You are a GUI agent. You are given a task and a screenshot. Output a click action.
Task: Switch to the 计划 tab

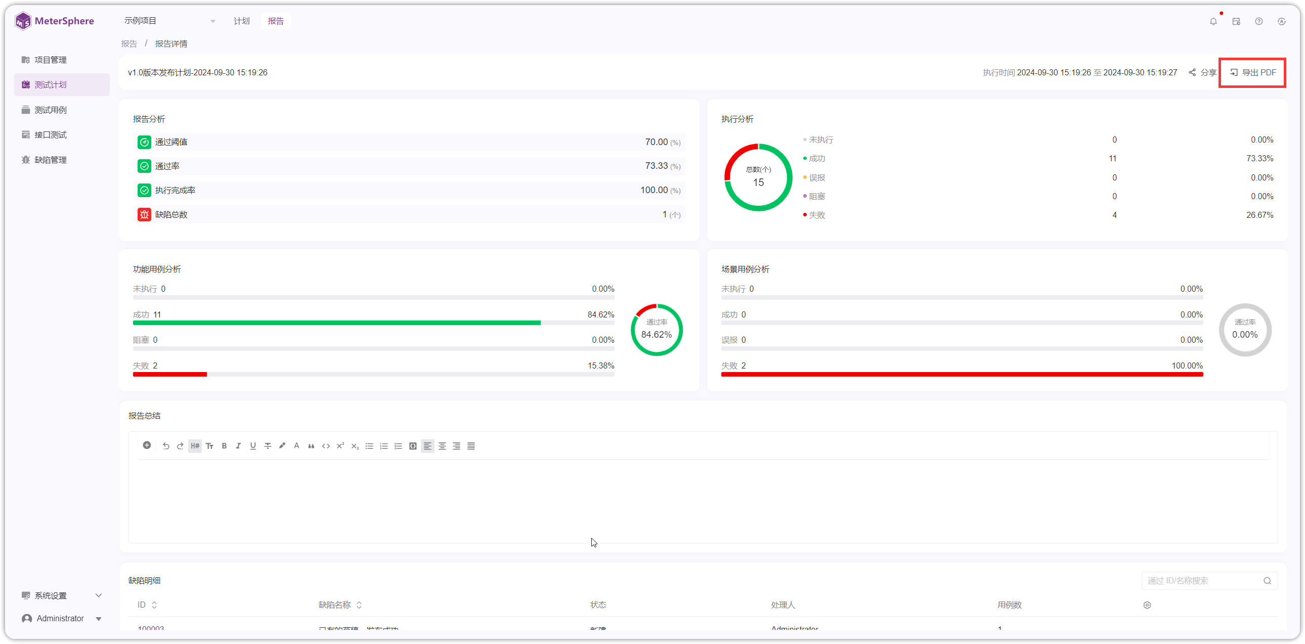click(x=241, y=21)
